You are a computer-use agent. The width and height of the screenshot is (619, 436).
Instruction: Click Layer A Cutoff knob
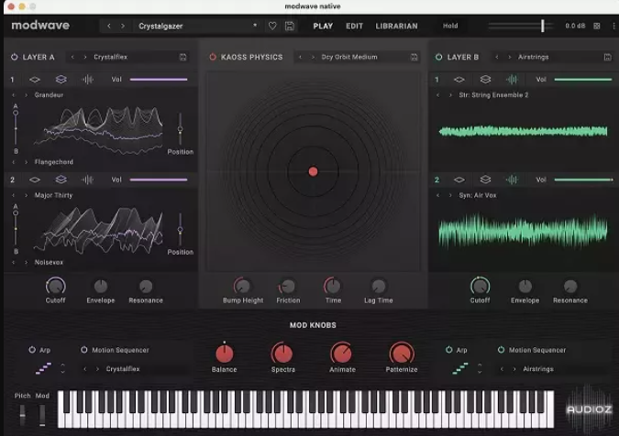56,287
